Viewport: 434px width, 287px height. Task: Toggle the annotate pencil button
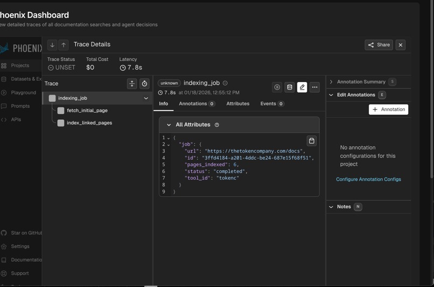[302, 87]
